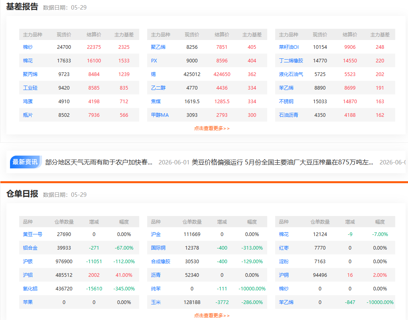
Task: Open the 沪铝 warehouse receipt link
Action: coord(28,275)
